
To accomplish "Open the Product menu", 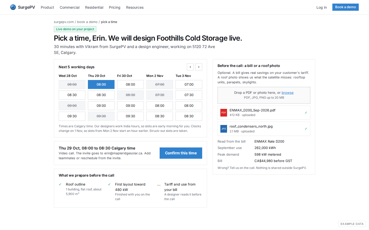I will [x=47, y=7].
